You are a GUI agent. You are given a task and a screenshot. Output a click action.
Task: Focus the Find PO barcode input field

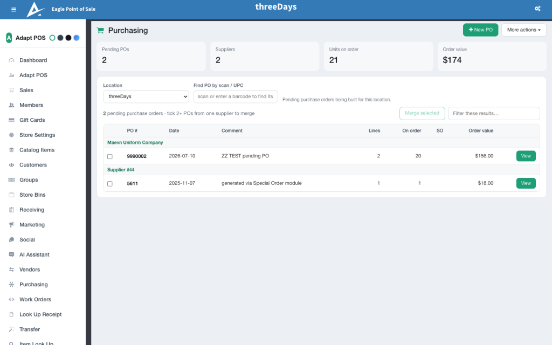[236, 96]
